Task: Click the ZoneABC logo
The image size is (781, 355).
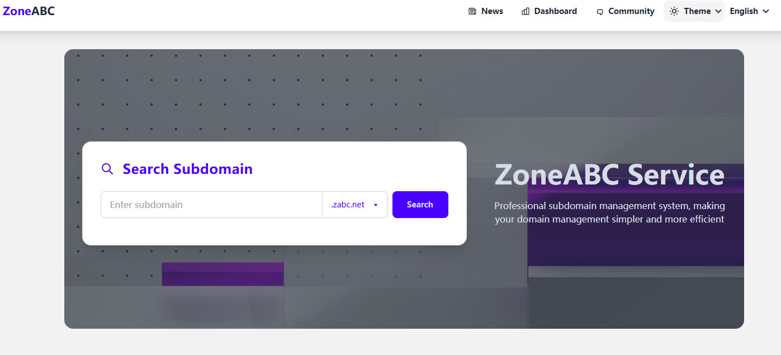Action: [x=29, y=11]
